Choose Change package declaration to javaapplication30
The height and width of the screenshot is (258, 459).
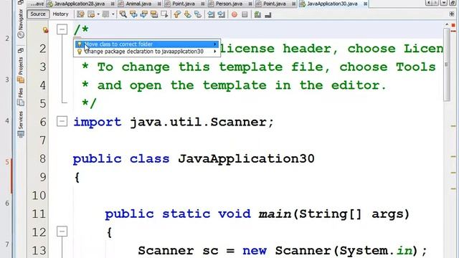pyautogui.click(x=147, y=52)
